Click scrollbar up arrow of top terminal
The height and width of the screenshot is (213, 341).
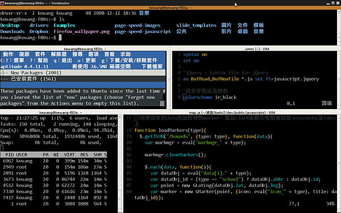[x=339, y=12]
